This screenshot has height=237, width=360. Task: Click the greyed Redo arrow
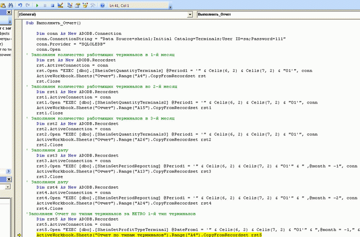[x=28, y=5]
